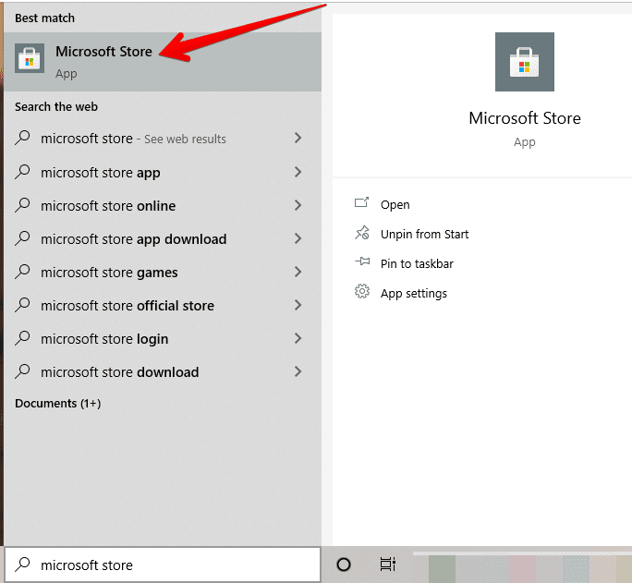
Task: Click the Documents (1+) heading
Action: (57, 404)
